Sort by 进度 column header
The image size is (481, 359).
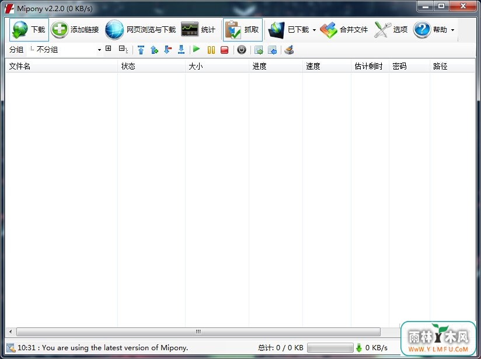click(x=276, y=66)
